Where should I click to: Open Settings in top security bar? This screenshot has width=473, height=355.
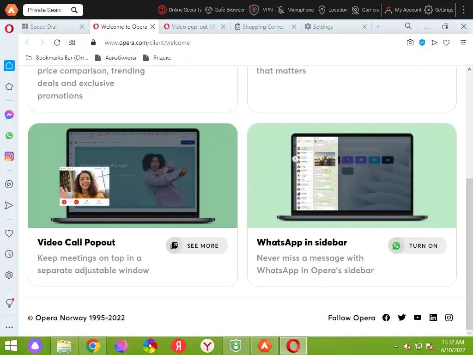pyautogui.click(x=439, y=10)
